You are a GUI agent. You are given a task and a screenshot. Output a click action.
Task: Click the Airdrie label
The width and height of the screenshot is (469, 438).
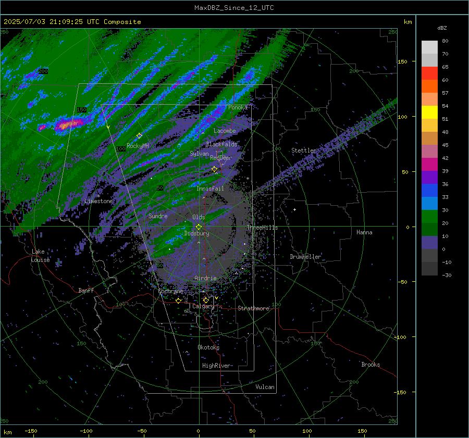click(x=205, y=278)
